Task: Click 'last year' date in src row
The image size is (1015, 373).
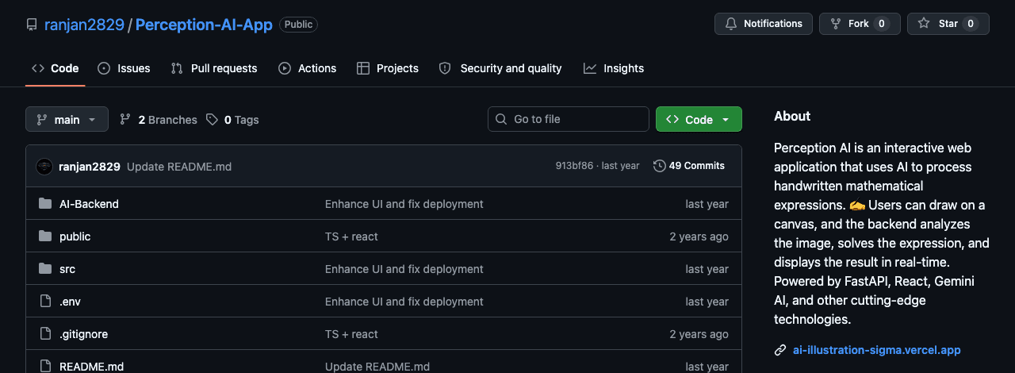Action: (x=707, y=269)
